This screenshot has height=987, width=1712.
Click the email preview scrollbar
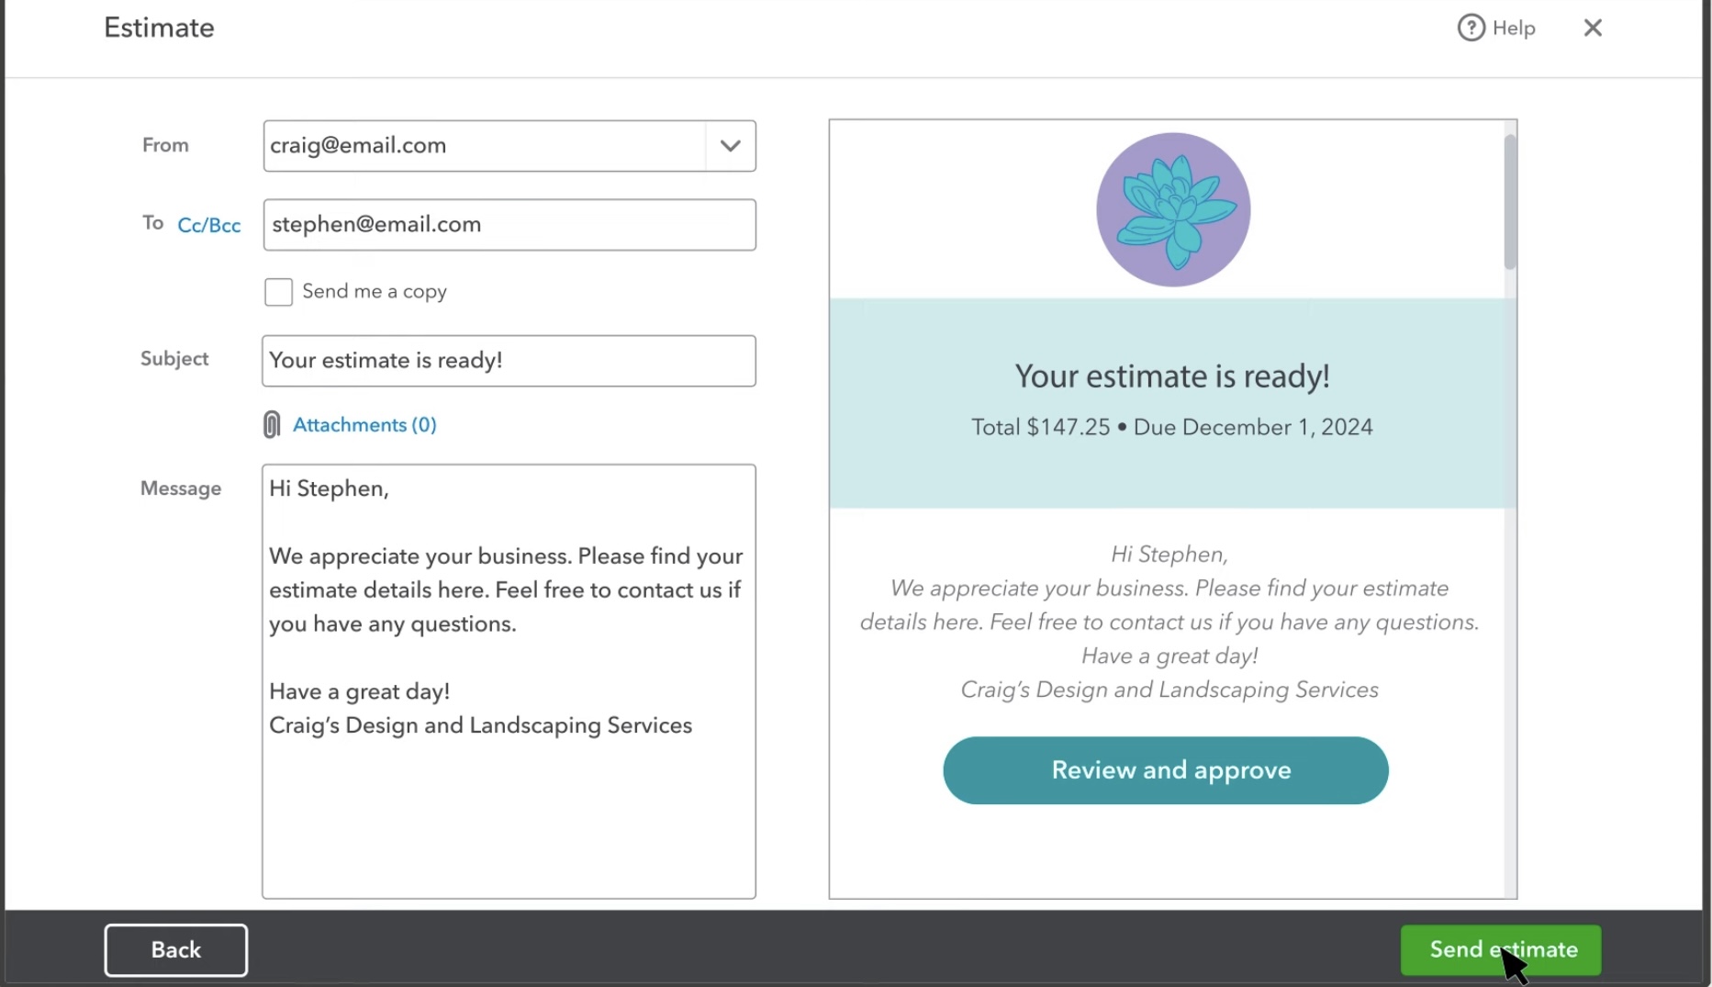(1509, 202)
